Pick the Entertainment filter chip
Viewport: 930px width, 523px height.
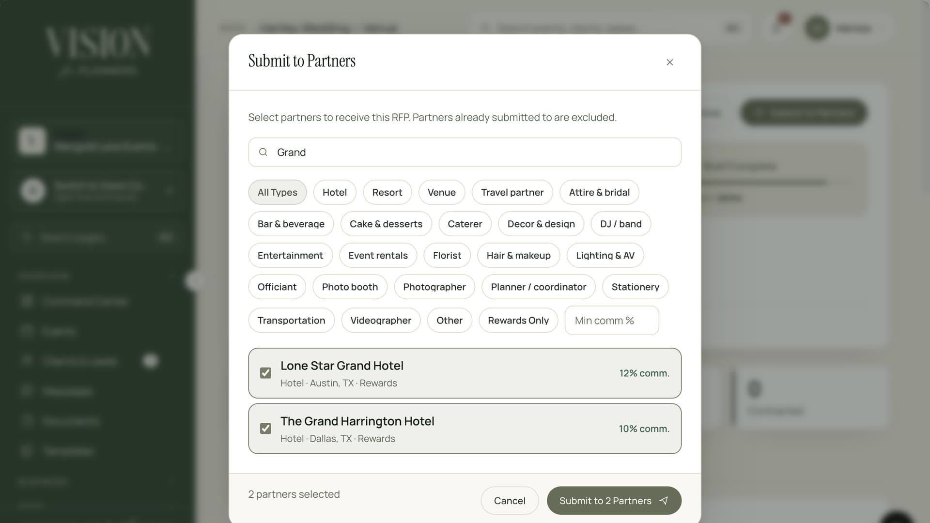coord(290,255)
